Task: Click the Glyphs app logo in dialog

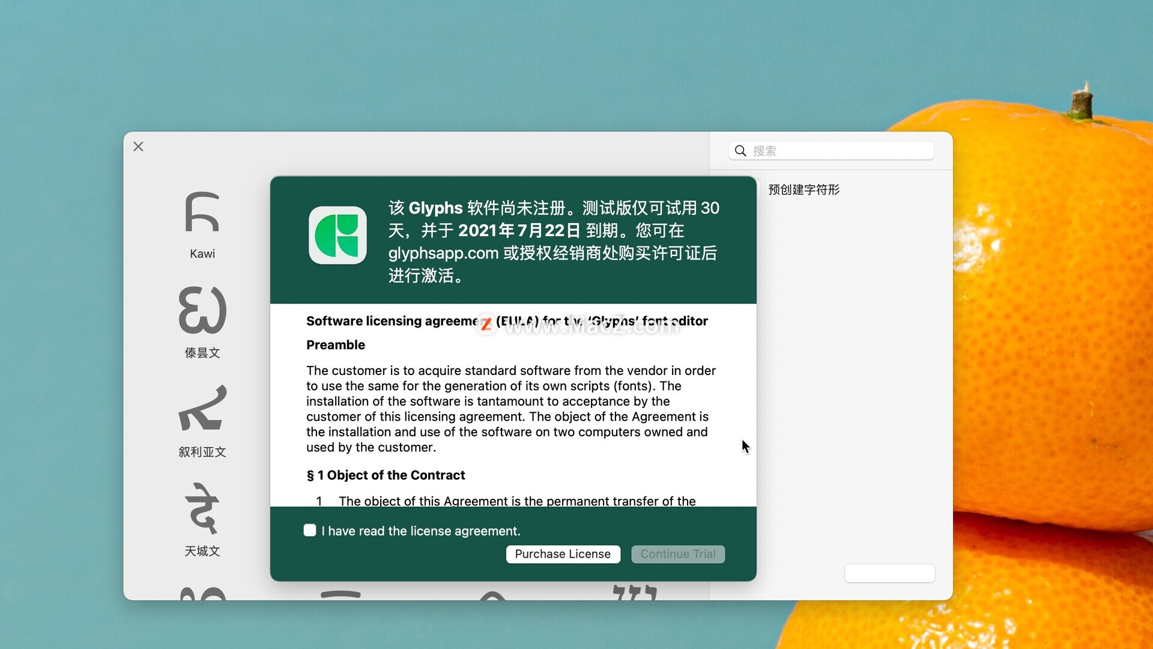Action: (x=337, y=235)
